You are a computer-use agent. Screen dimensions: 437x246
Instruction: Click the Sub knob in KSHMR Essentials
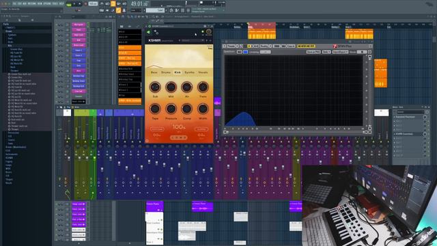tap(155, 87)
